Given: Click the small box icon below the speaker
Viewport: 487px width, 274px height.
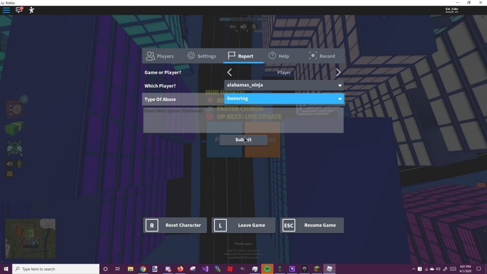Looking at the screenshot, I should (10, 174).
